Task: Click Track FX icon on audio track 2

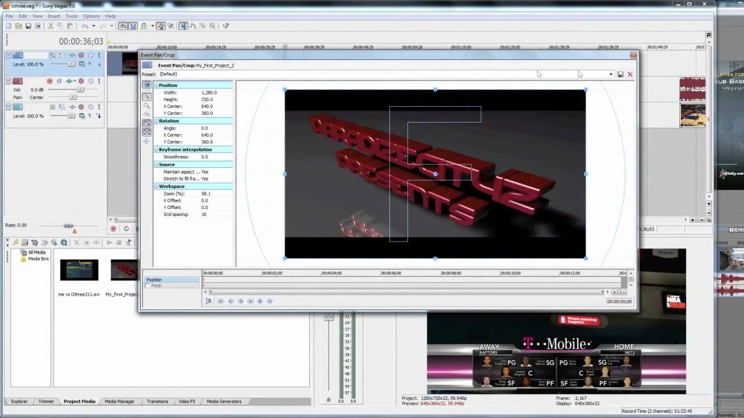Action: coord(69,81)
